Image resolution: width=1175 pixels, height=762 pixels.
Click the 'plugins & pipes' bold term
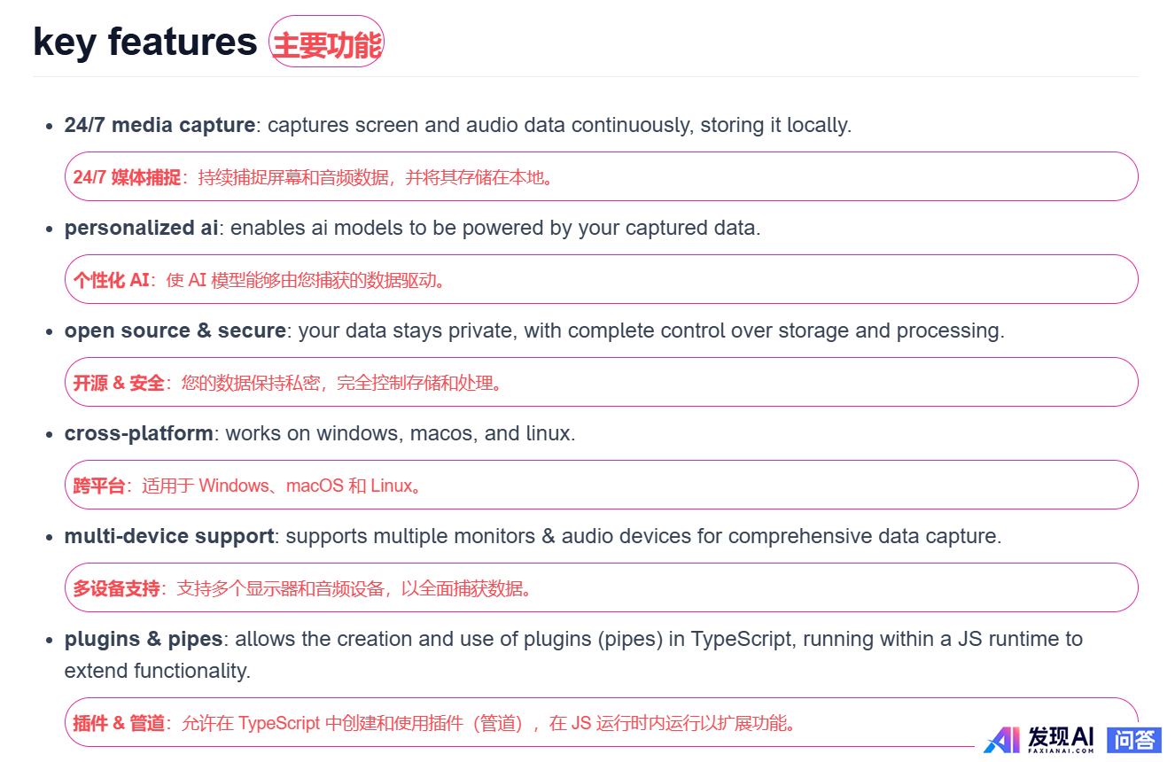click(144, 639)
